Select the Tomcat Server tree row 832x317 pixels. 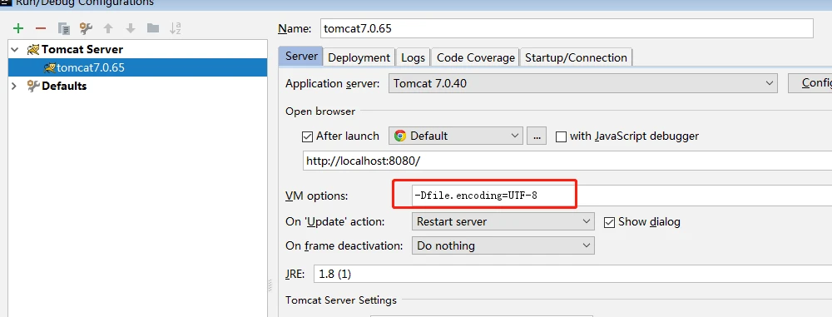tap(138, 50)
